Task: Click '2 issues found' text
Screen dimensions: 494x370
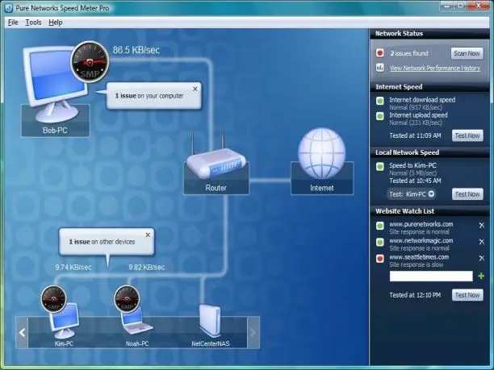Action: pyautogui.click(x=409, y=53)
